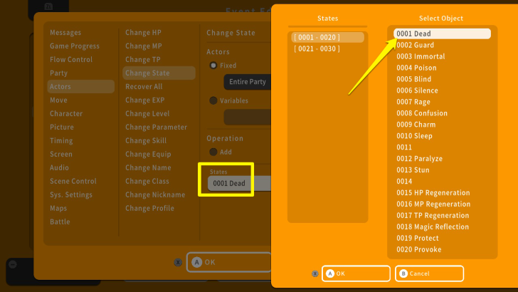Choose the Change Parameter command

click(156, 127)
